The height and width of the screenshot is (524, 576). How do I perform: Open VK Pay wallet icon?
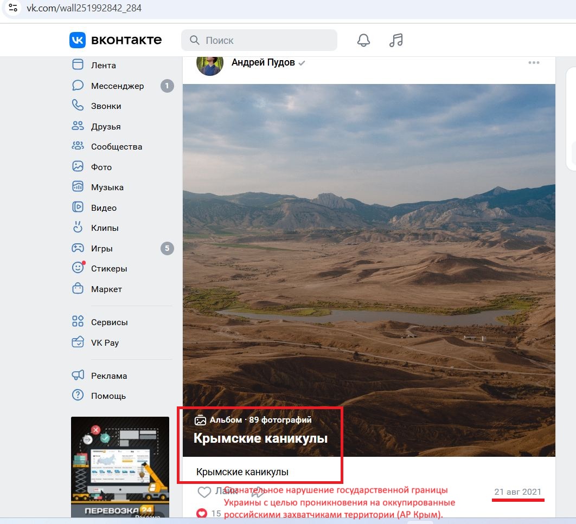pos(78,342)
